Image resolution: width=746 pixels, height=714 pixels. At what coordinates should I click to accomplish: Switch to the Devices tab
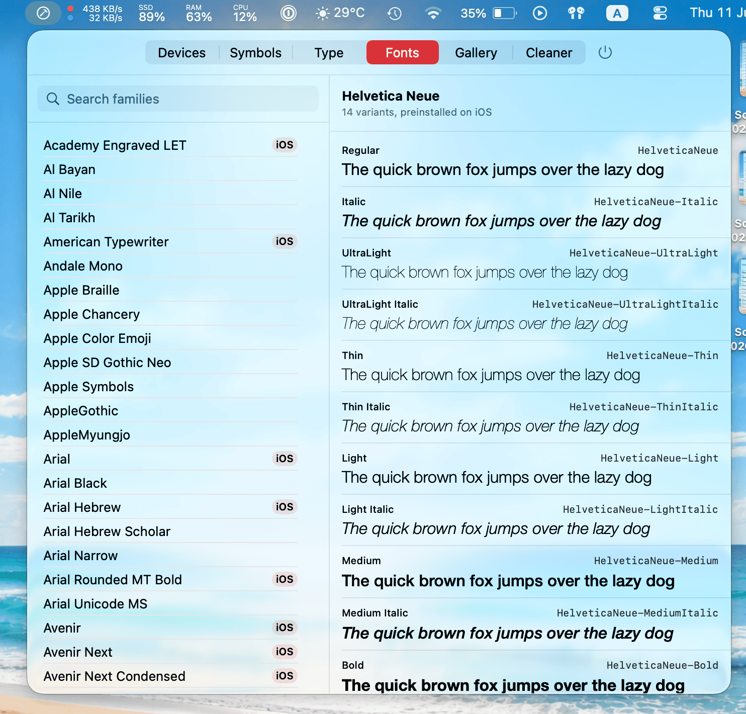(181, 53)
